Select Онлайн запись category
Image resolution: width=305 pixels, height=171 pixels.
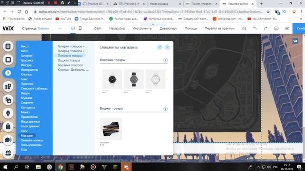32,141
